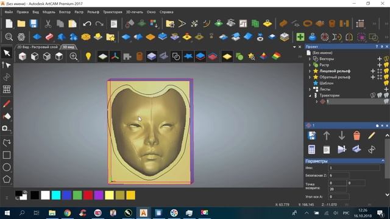Open the Файл menu
This screenshot has width=390, height=219.
click(x=9, y=12)
